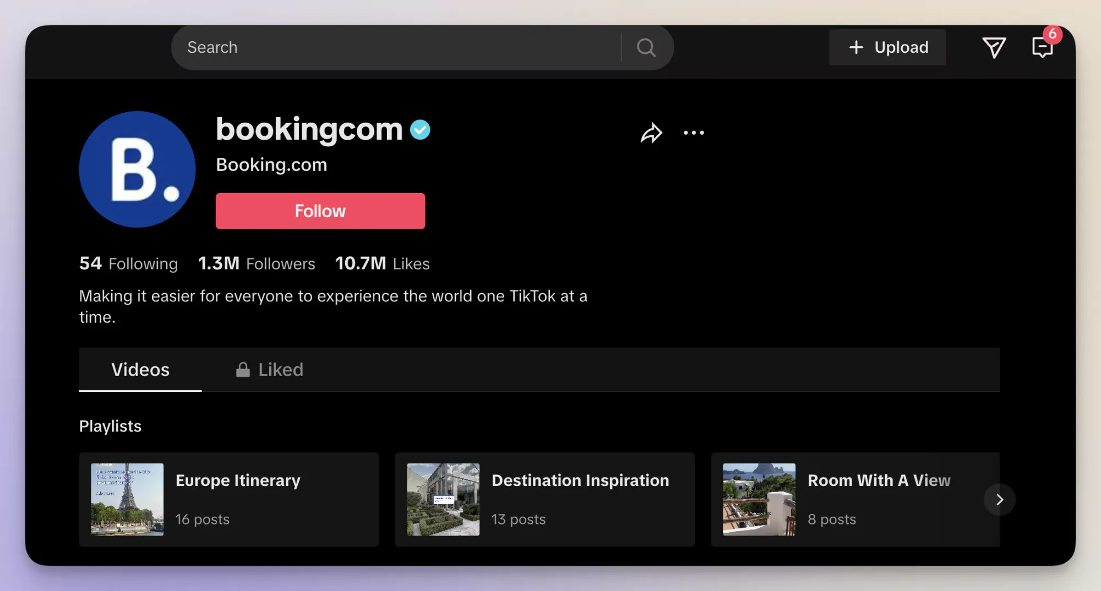Open the messages paper-plane icon
This screenshot has width=1101, height=591.
pos(994,48)
